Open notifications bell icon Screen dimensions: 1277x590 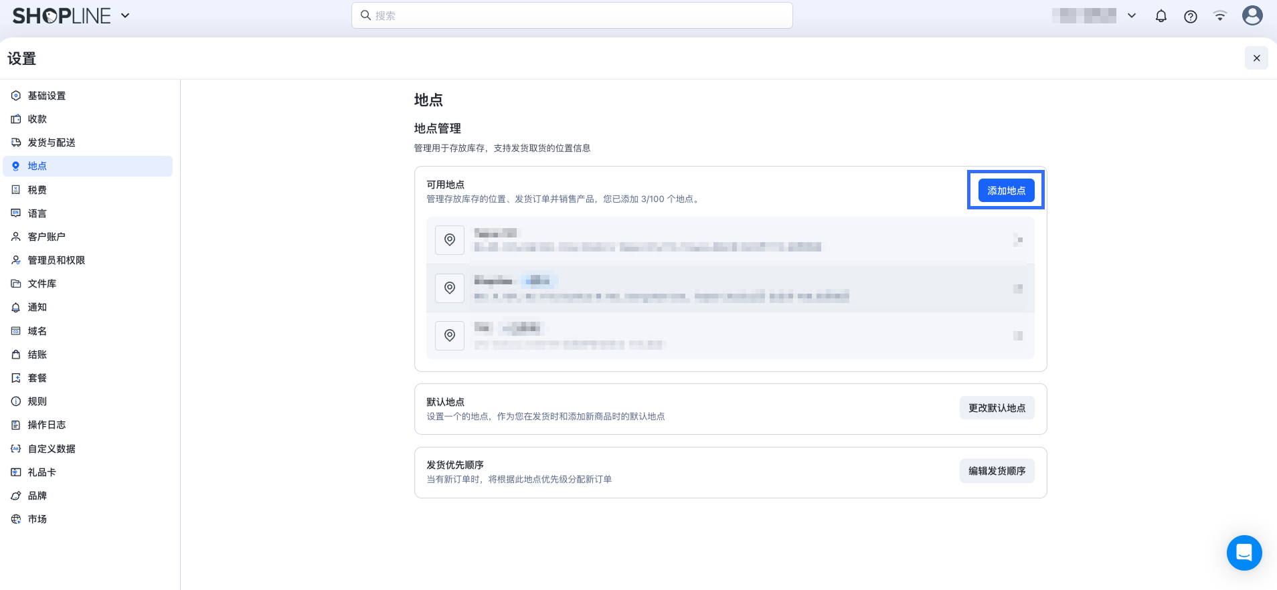(1161, 16)
